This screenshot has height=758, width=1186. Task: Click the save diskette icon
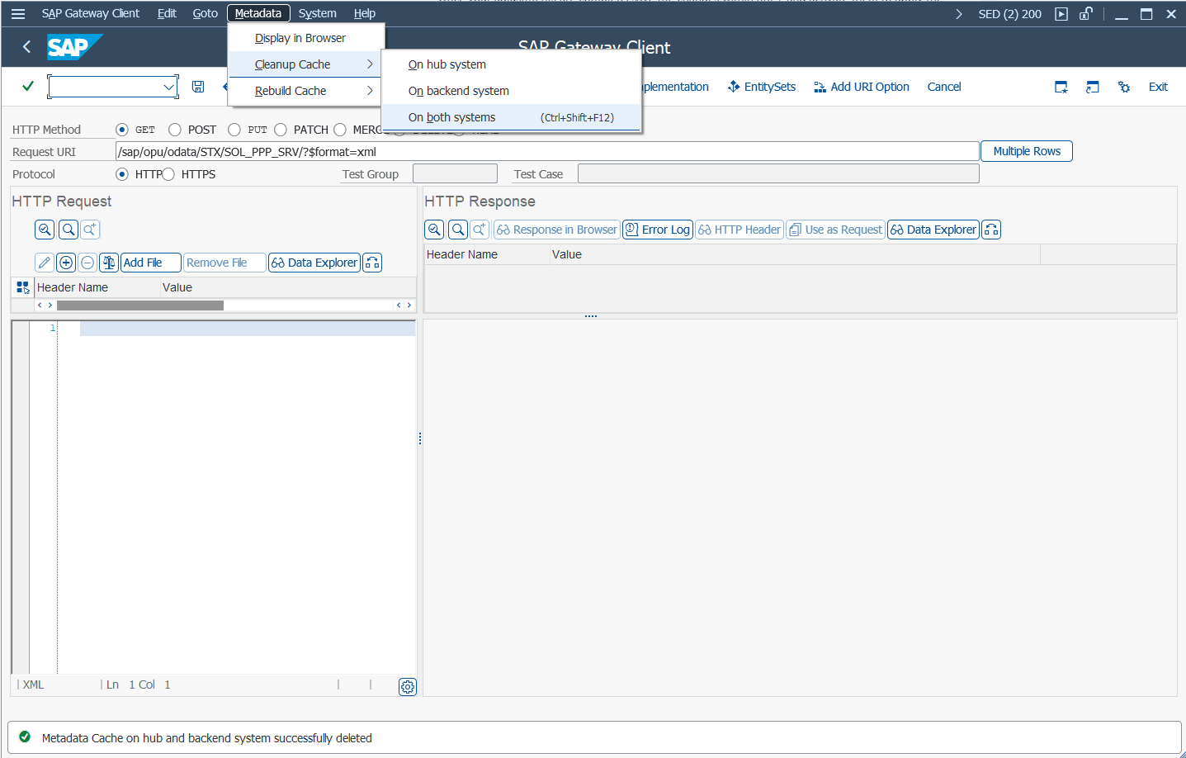pyautogui.click(x=198, y=87)
